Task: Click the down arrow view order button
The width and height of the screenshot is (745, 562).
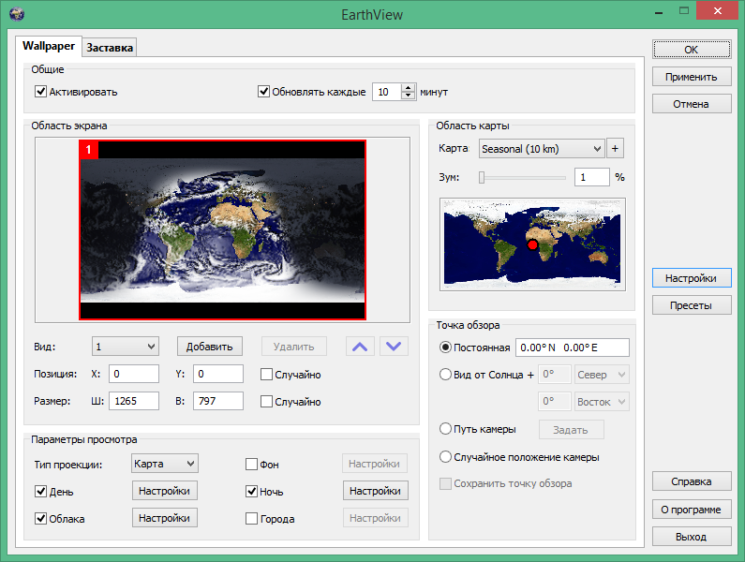Action: pos(395,347)
